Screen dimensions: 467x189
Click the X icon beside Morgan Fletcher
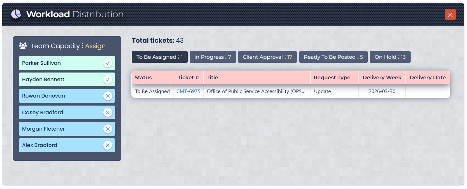(108, 129)
